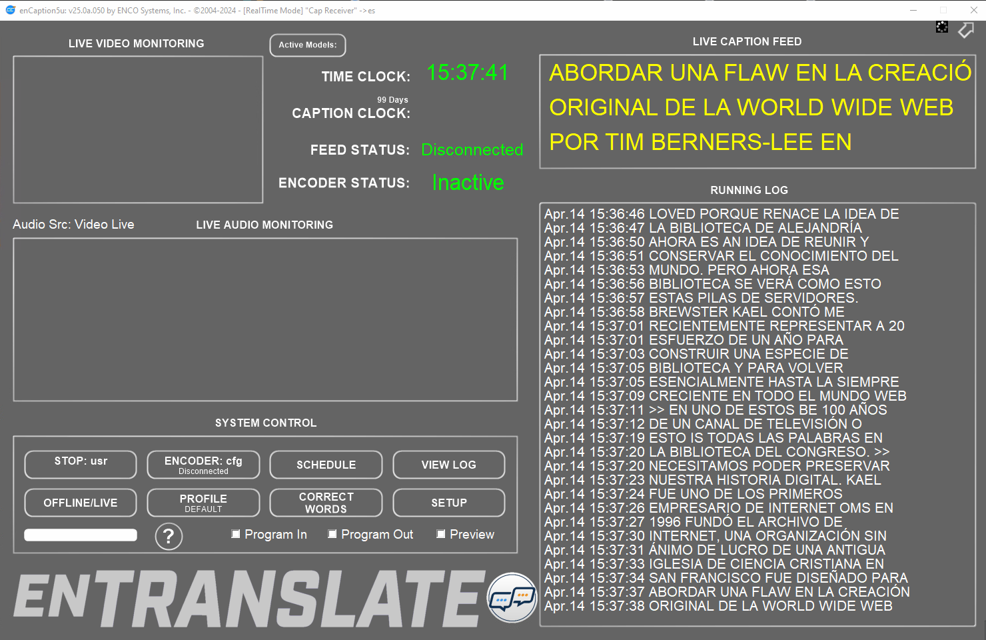Click the '99 Days' caption clock text
This screenshot has height=640, width=986.
pyautogui.click(x=392, y=100)
